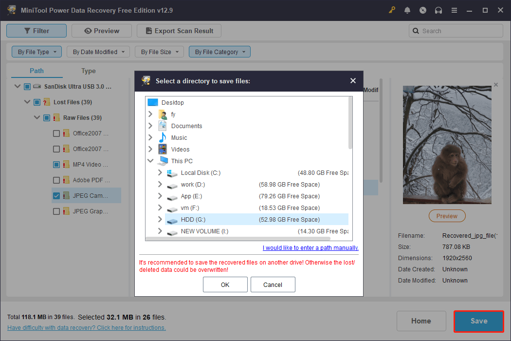Viewport: 511px width, 341px height.
Task: Collapse the This PC node in dialog
Action: (x=150, y=161)
